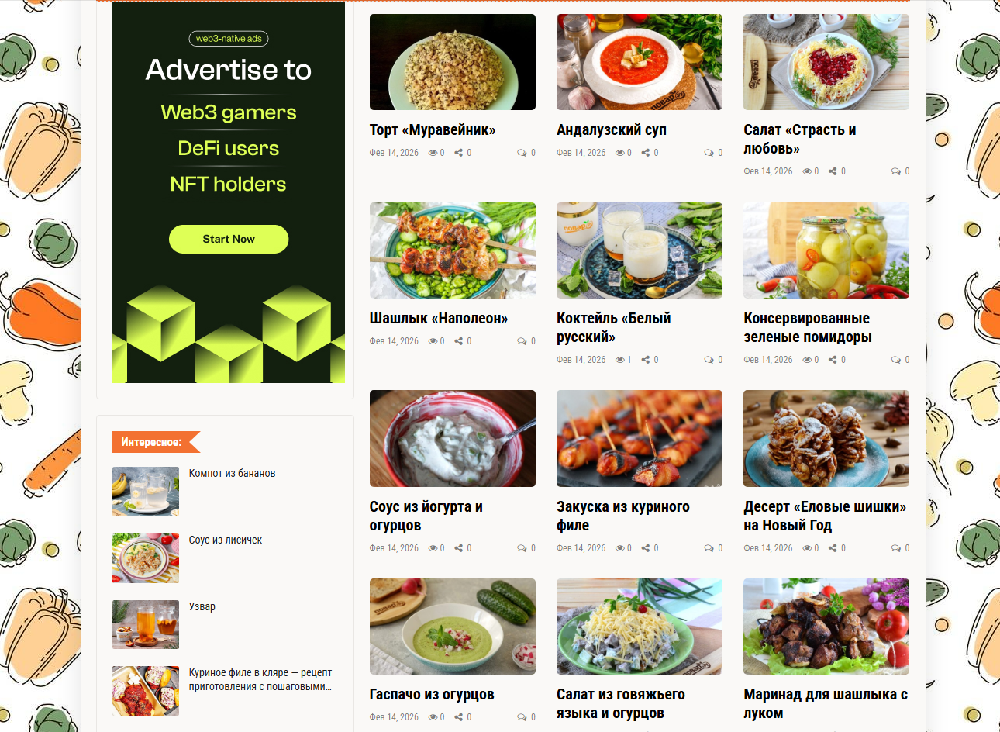
Task: Click comments icon under Соус из йогурта и огурцов
Action: (x=522, y=548)
